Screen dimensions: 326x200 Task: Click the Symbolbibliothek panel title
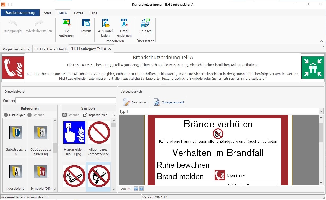point(15,92)
